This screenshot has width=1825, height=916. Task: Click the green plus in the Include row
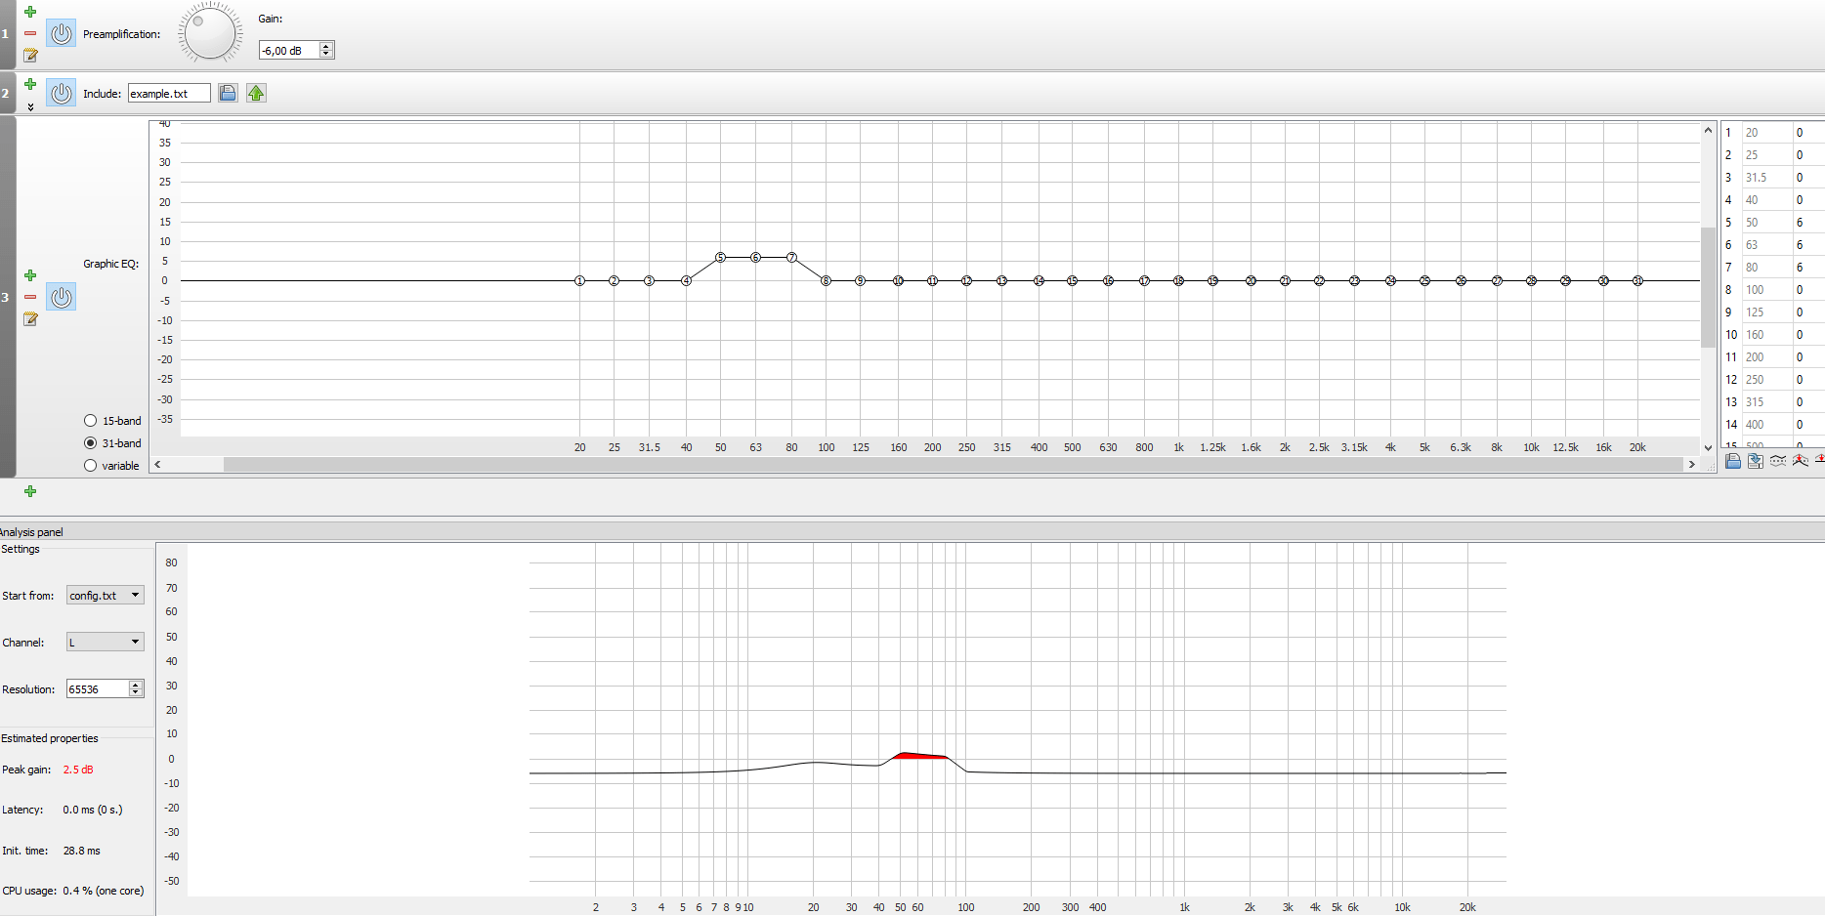point(30,84)
